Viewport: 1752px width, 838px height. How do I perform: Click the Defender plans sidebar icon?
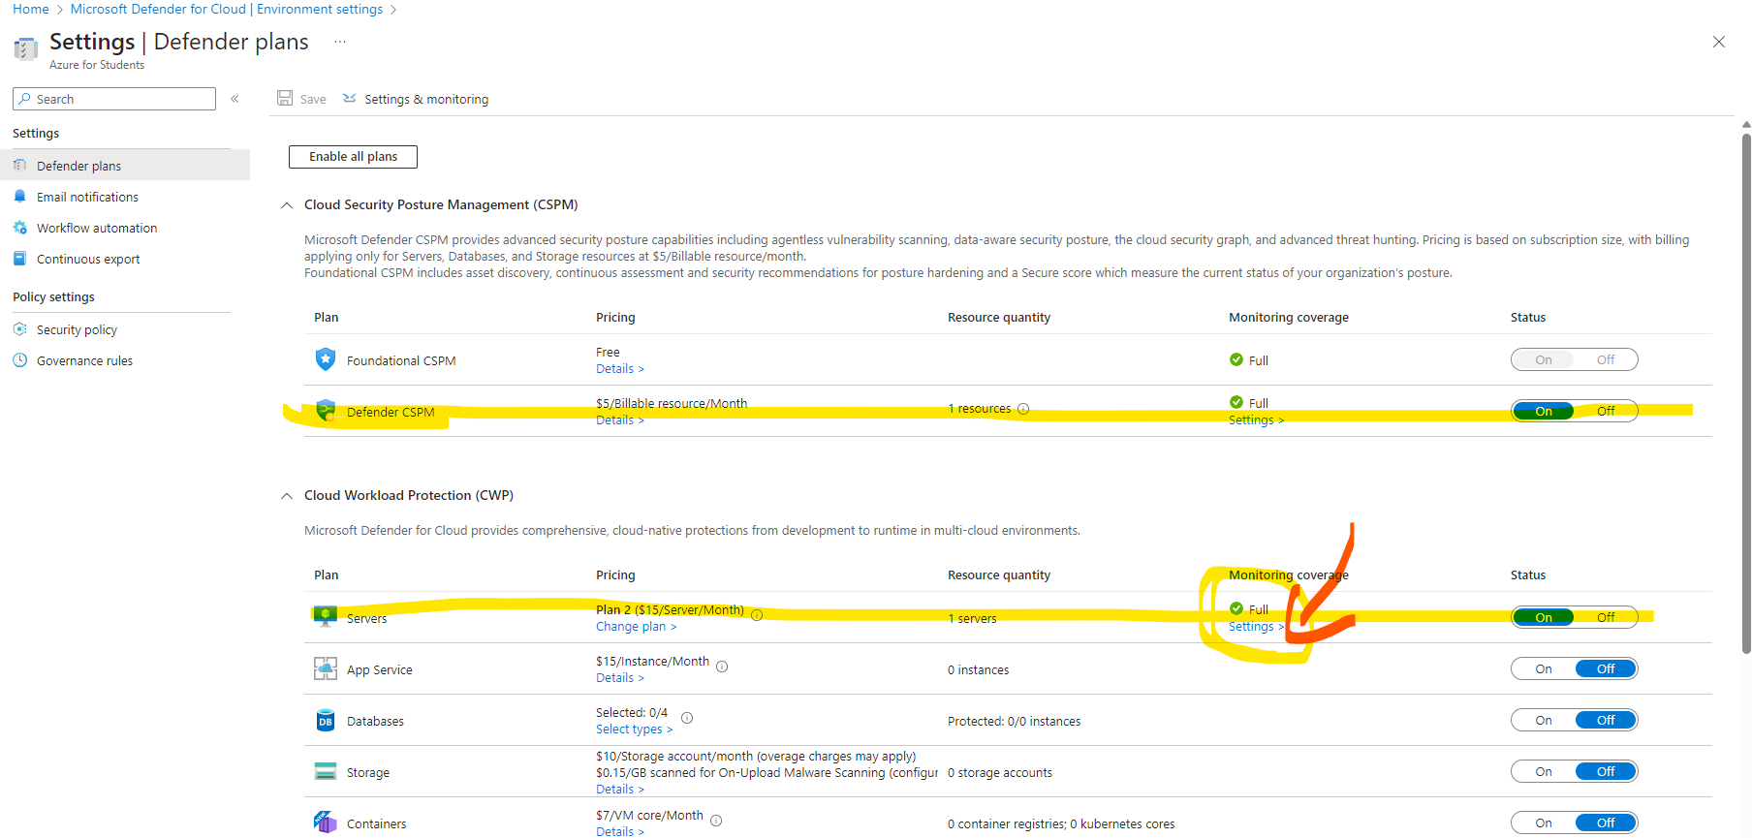(20, 166)
